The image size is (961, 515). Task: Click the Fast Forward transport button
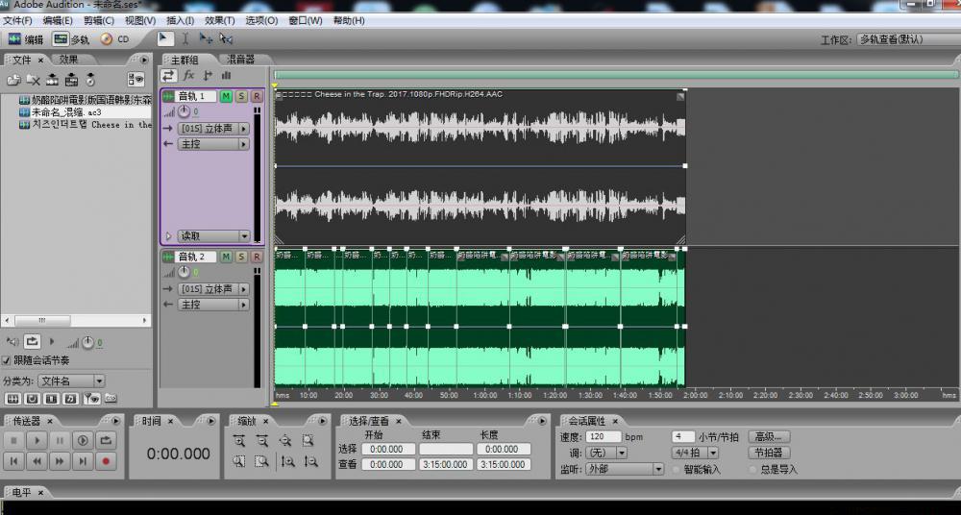[x=60, y=461]
